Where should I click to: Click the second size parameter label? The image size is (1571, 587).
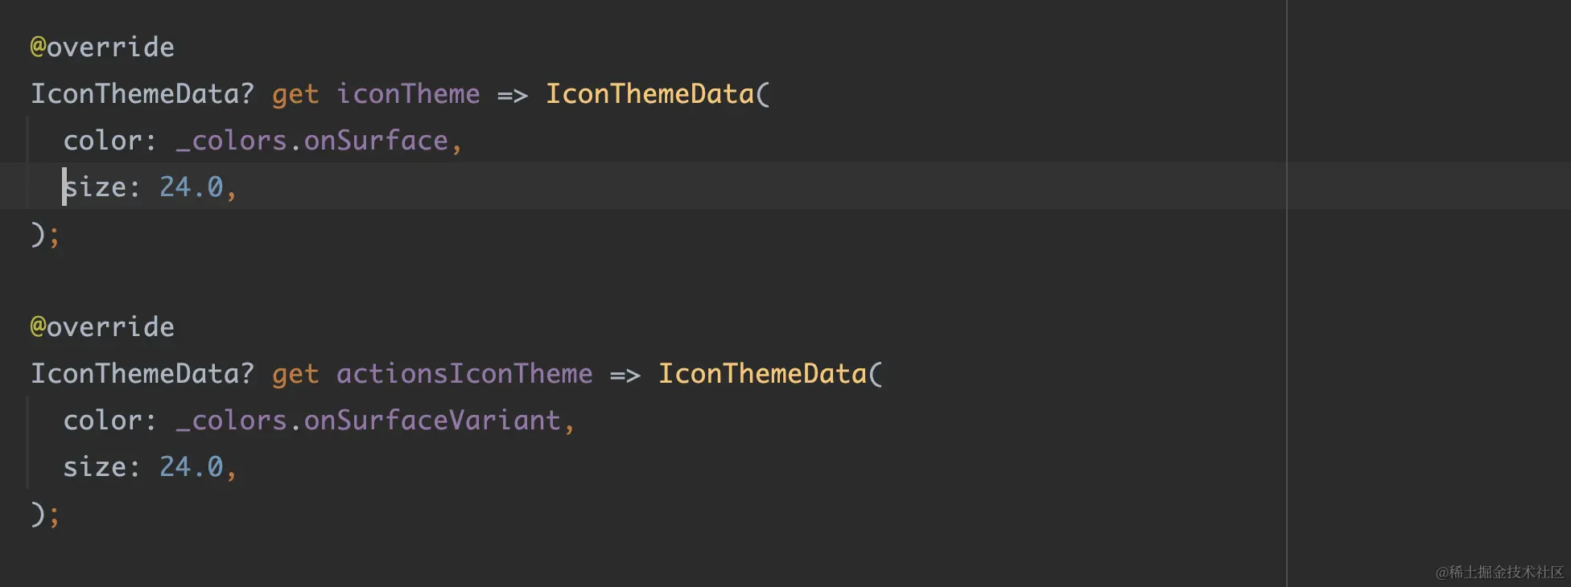[95, 467]
